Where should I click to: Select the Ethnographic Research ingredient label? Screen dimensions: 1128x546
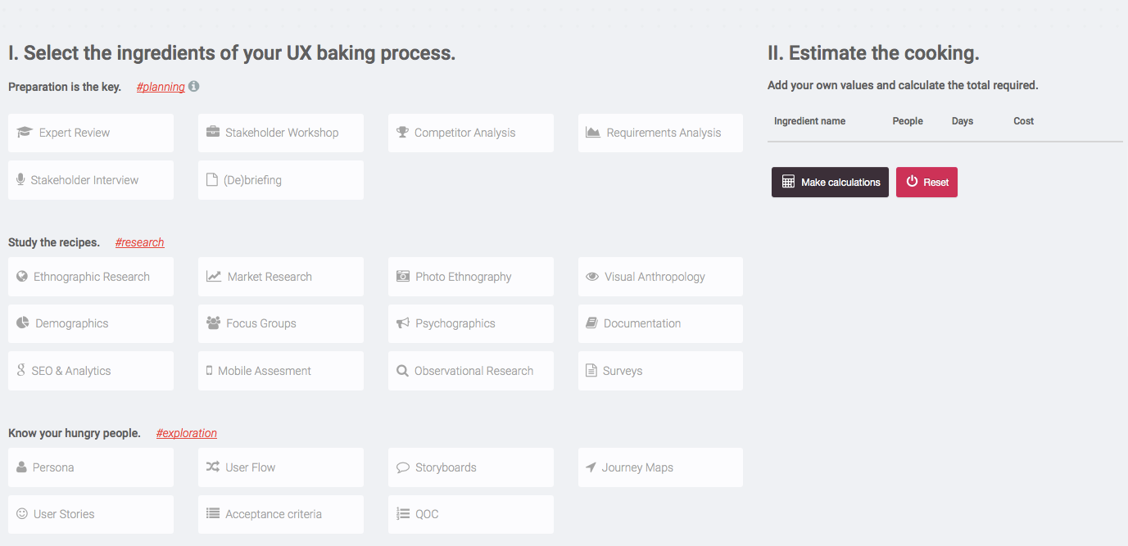click(x=92, y=277)
